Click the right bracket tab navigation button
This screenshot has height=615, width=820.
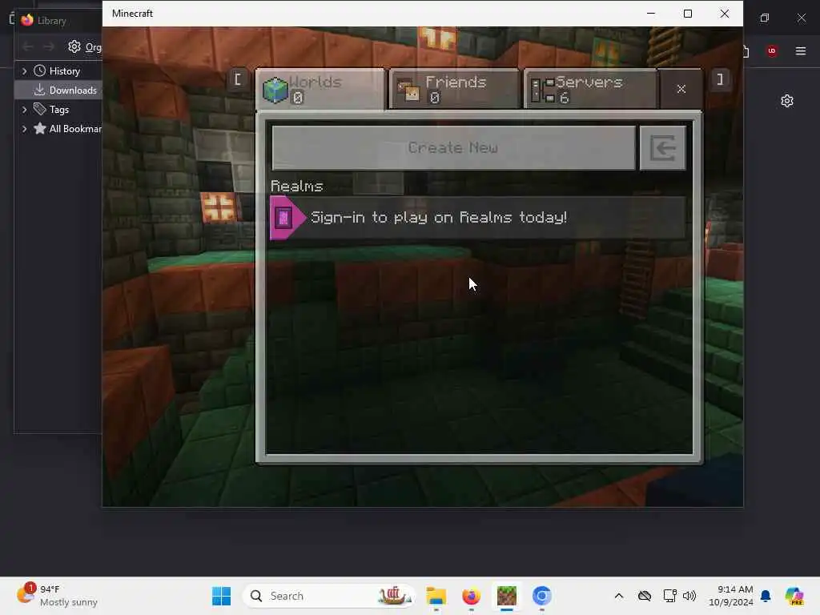tap(720, 79)
